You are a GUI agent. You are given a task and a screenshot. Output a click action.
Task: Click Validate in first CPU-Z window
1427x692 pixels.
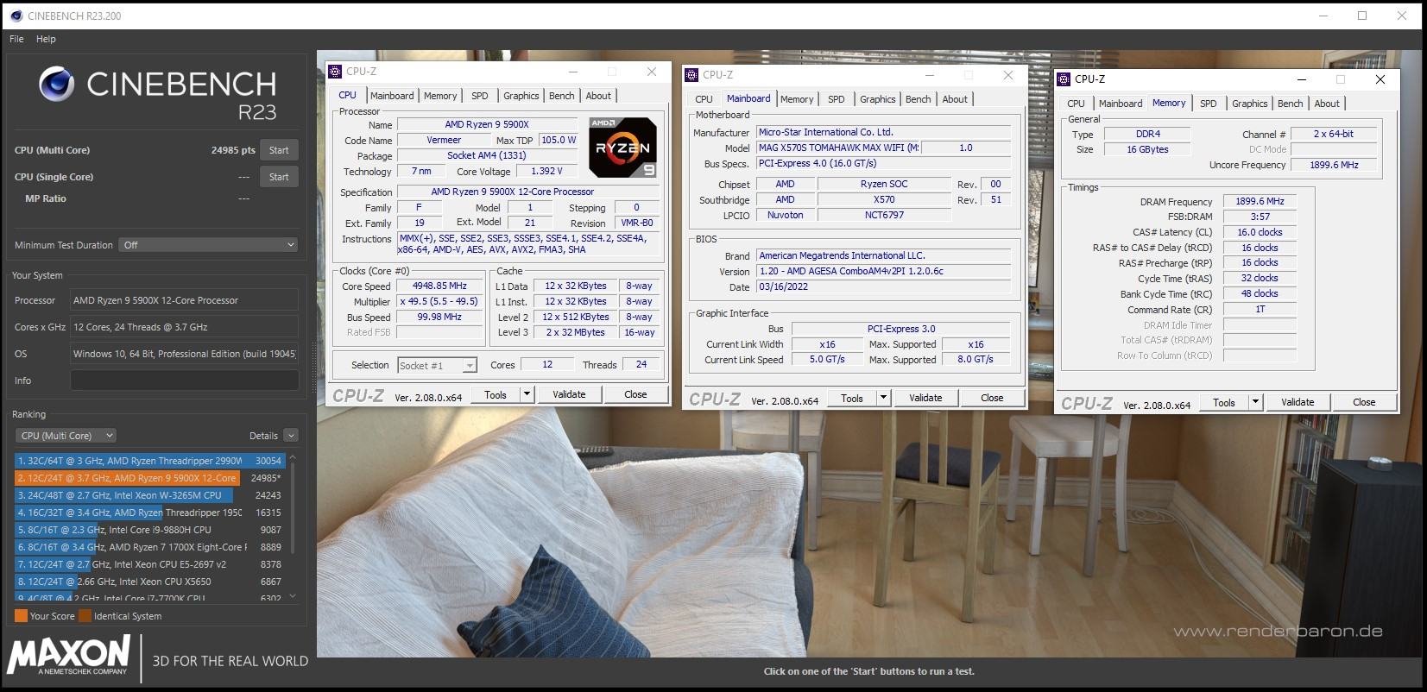pos(569,394)
